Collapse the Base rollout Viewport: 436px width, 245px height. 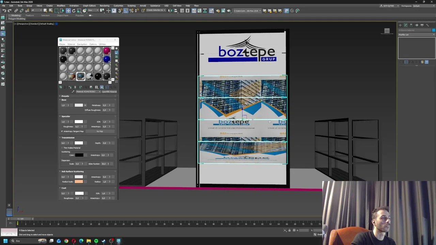point(63,100)
